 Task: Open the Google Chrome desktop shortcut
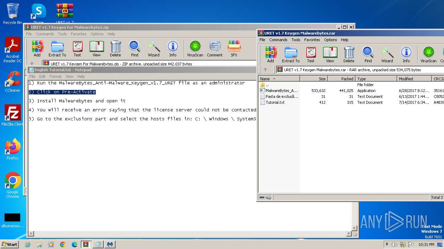point(12,185)
